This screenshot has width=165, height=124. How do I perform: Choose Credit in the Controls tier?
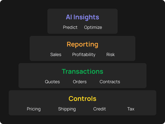pos(100,109)
